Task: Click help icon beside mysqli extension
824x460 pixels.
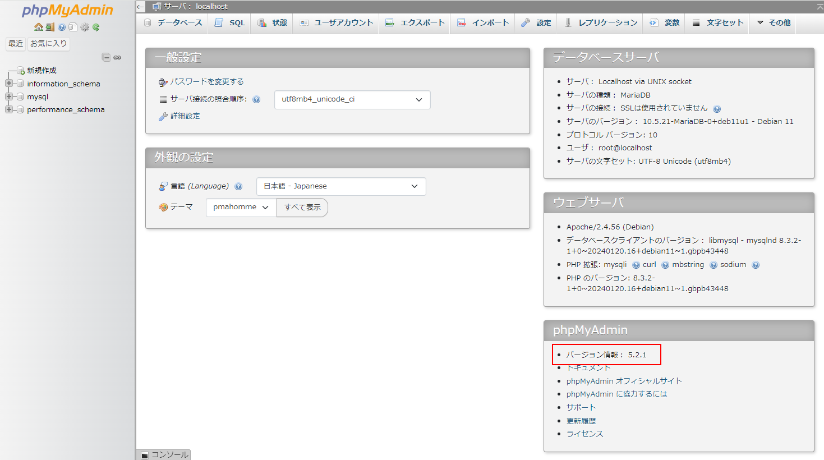Action: (636, 265)
